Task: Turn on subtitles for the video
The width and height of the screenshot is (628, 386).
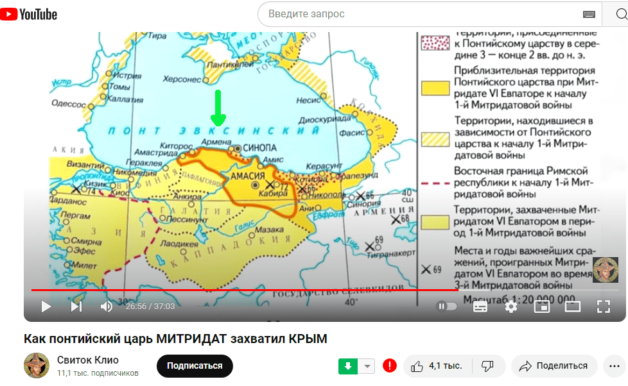Action: click(x=480, y=306)
